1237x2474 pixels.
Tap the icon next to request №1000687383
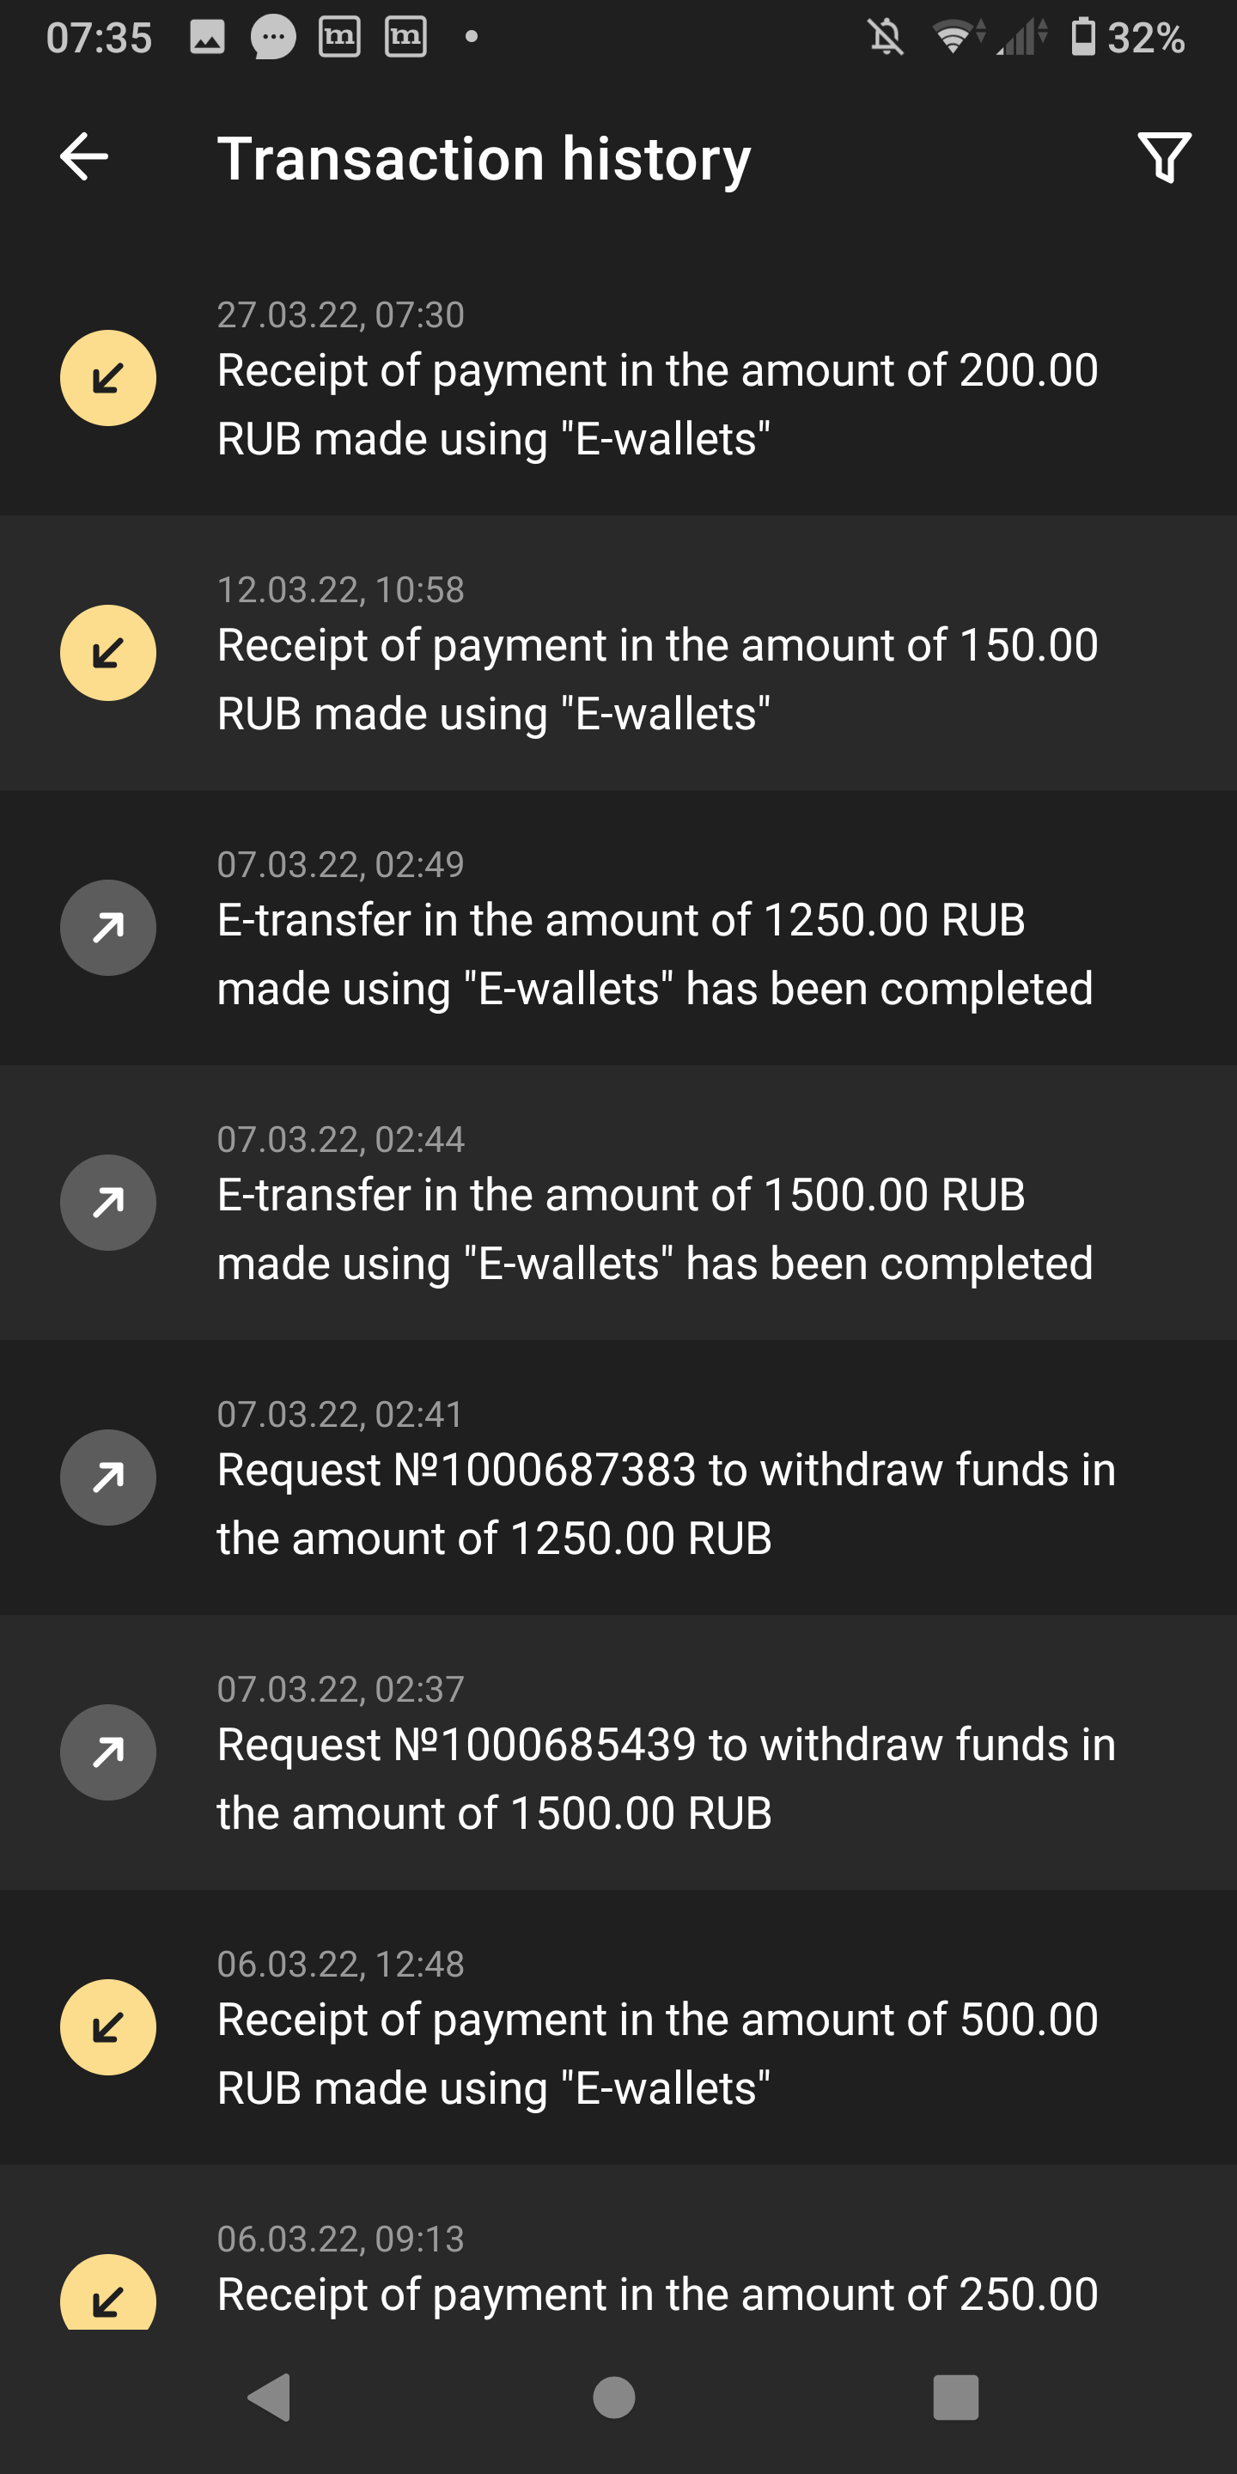pos(107,1478)
